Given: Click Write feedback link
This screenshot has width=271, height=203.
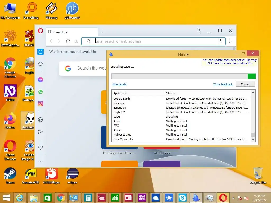Looking at the screenshot, I should point(223,84).
